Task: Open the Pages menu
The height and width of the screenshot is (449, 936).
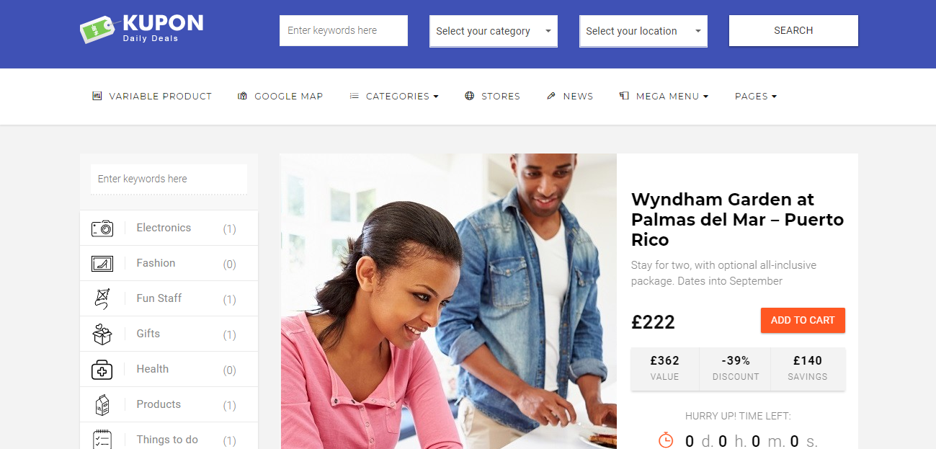Action: tap(756, 96)
